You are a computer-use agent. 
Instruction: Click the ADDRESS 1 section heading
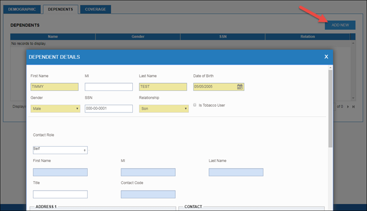(x=46, y=207)
